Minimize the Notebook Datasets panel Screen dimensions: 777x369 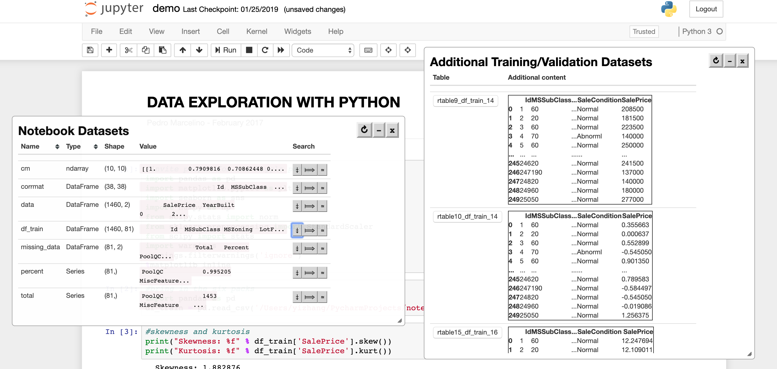pos(379,130)
